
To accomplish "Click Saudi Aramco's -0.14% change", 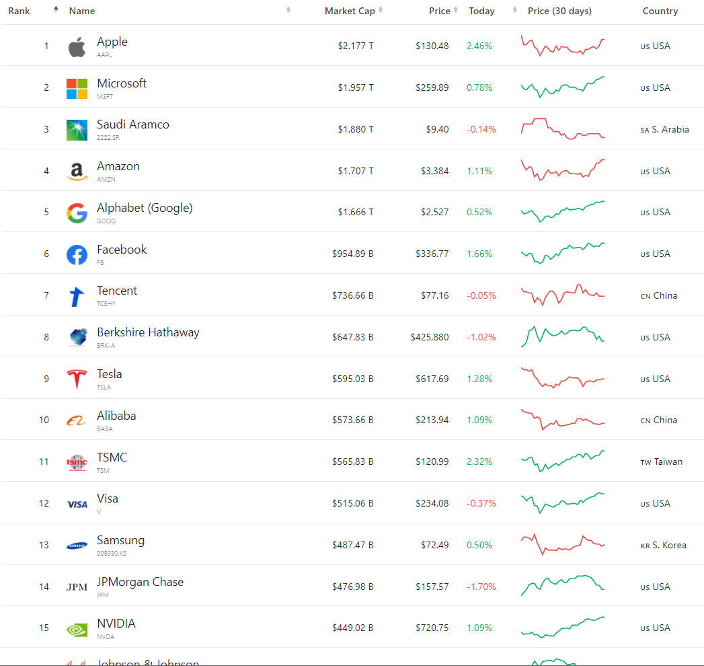I will (481, 129).
